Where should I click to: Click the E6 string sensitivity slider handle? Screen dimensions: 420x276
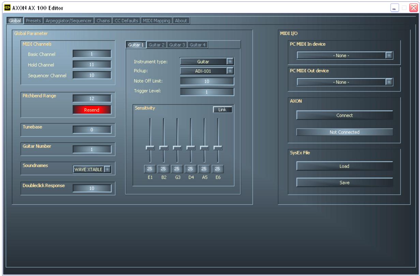218,148
